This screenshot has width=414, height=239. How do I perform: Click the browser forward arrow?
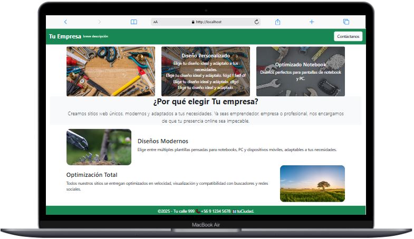click(99, 22)
